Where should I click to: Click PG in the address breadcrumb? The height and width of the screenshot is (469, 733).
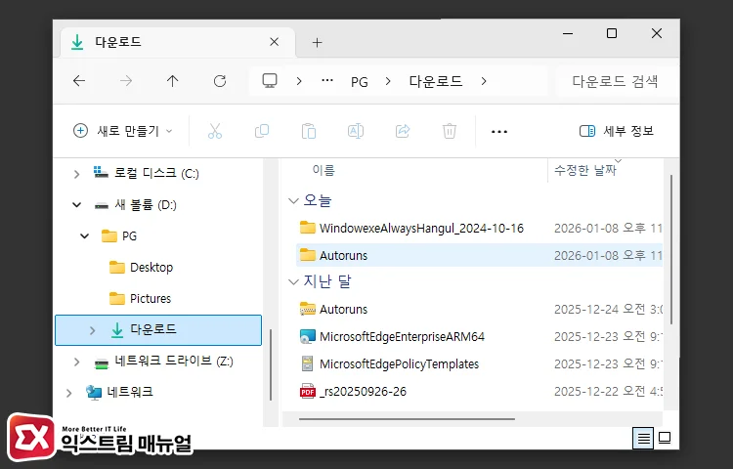pos(360,82)
